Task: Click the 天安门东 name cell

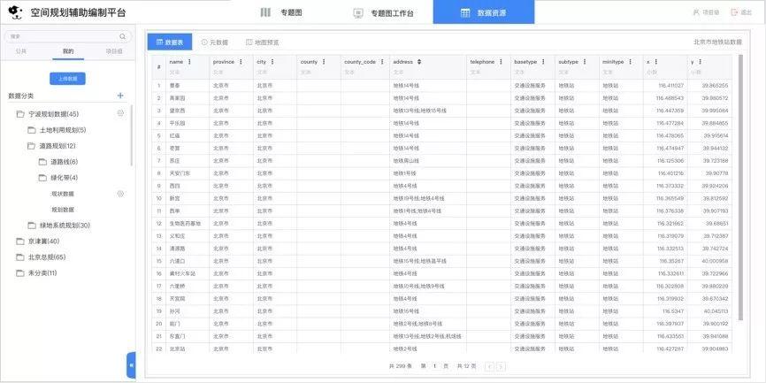Action: pos(188,173)
